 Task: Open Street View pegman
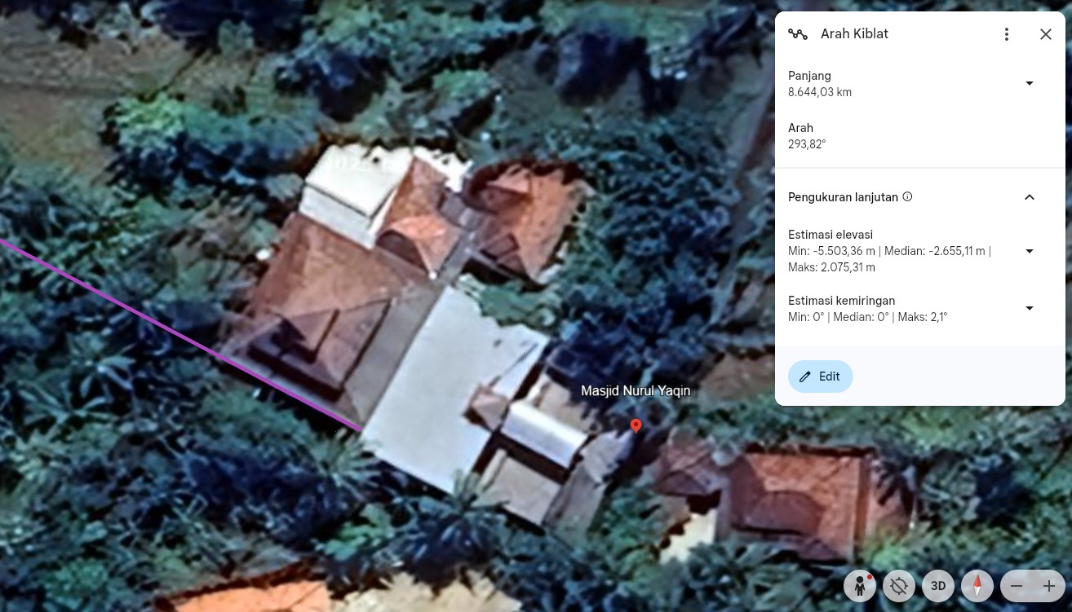pyautogui.click(x=860, y=585)
